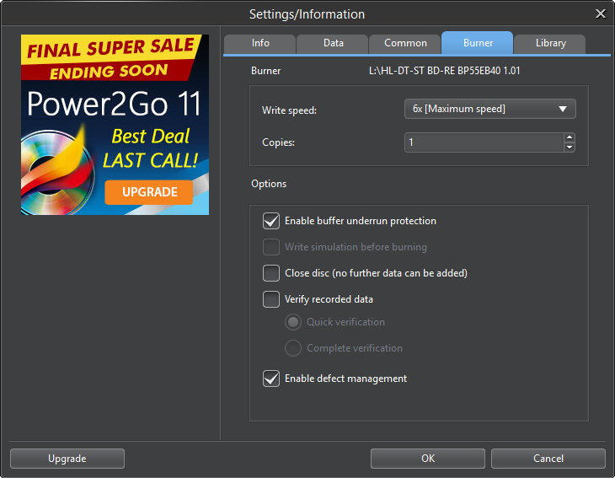Viewport: 615px width, 478px height.
Task: Close the Settings/Information dialog
Action: [600, 14]
